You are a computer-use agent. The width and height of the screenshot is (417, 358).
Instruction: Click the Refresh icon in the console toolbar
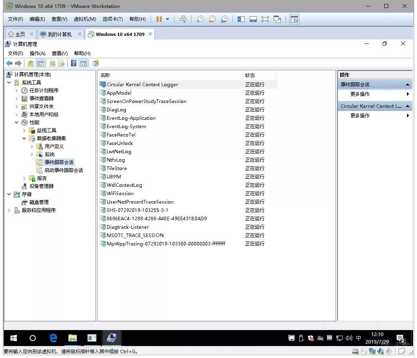click(53, 63)
